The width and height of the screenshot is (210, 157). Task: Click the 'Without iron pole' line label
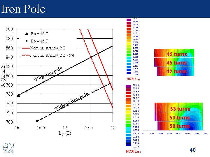pyautogui.click(x=71, y=101)
